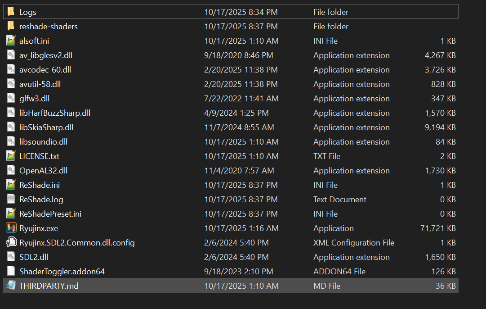
Task: Click the SDL2.dll file name
Action: point(34,257)
